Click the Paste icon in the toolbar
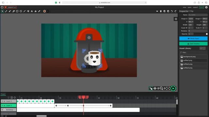 pos(168,11)
